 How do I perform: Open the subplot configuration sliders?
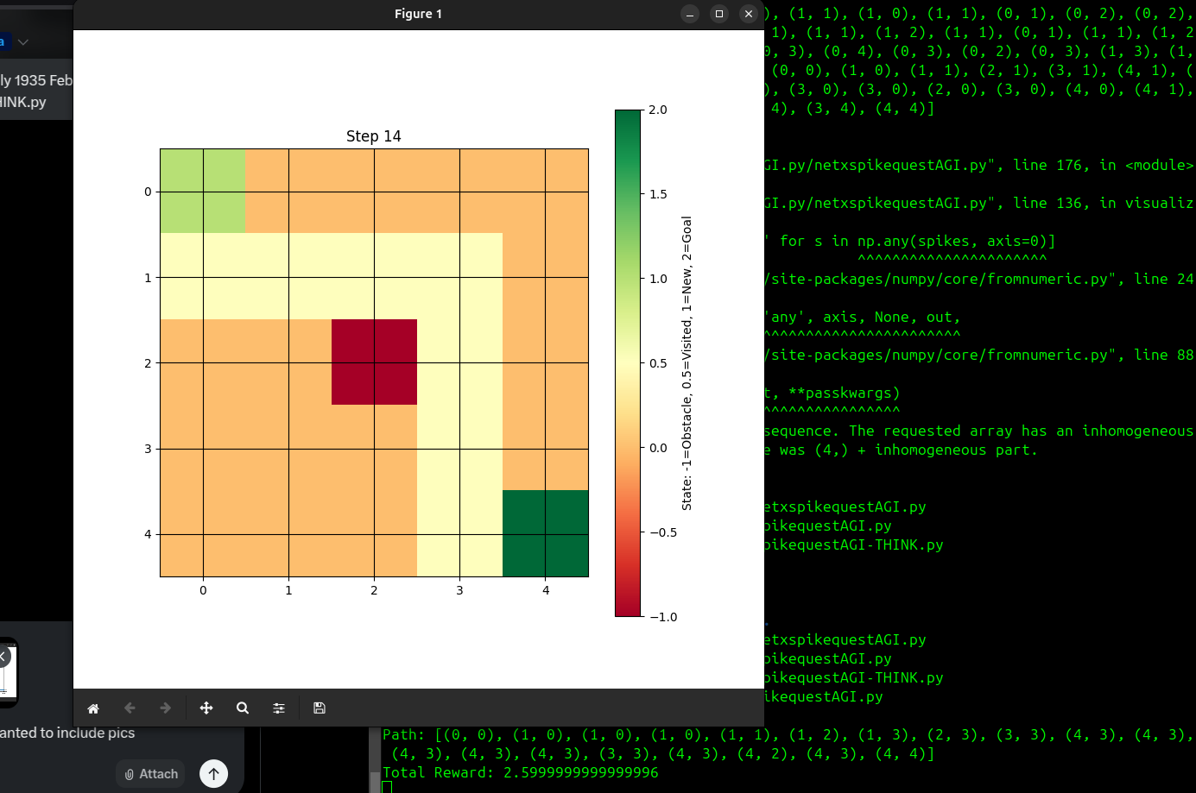(279, 708)
